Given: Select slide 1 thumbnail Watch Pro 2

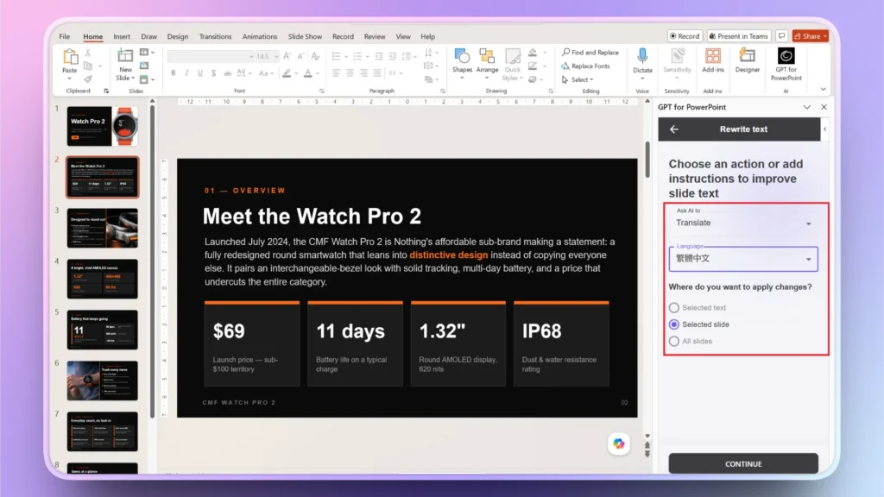Looking at the screenshot, I should (102, 126).
